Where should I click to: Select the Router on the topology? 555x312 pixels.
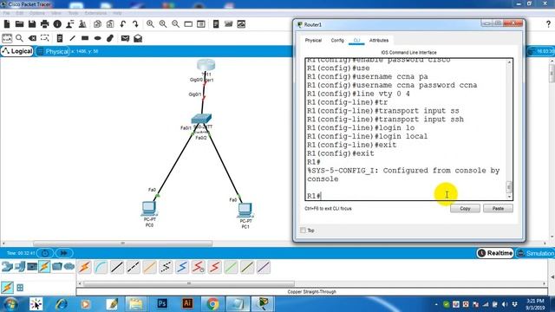[206, 65]
